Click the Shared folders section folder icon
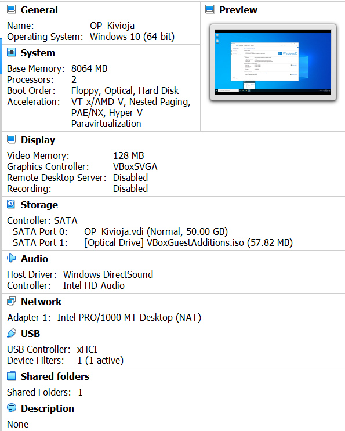345x431 pixels. point(11,376)
